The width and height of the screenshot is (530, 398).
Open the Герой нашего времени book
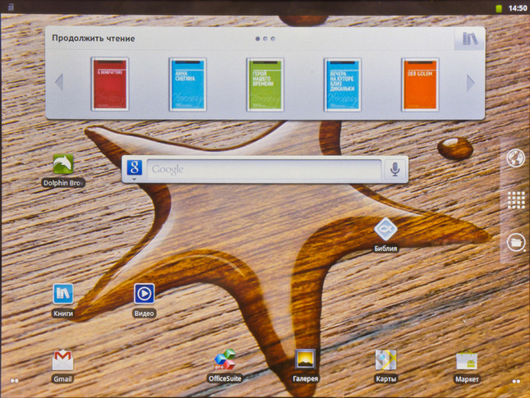[265, 85]
